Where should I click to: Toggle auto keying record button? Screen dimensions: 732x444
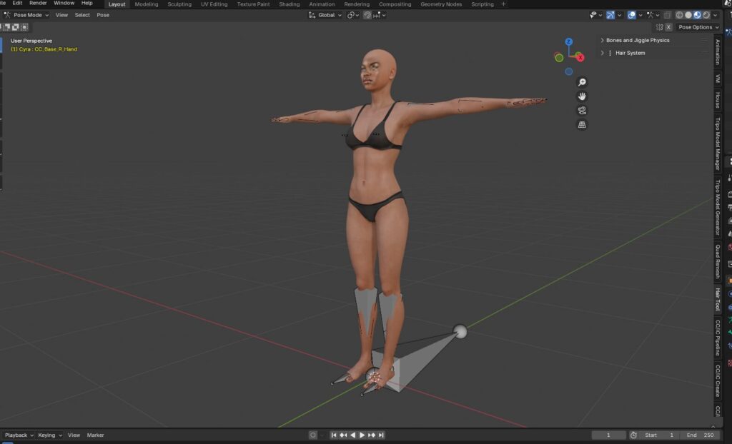pyautogui.click(x=313, y=435)
